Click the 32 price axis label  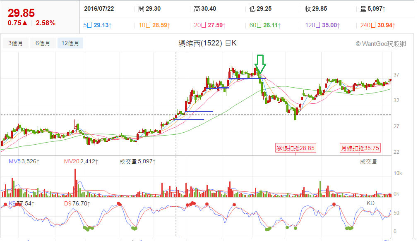(396, 100)
